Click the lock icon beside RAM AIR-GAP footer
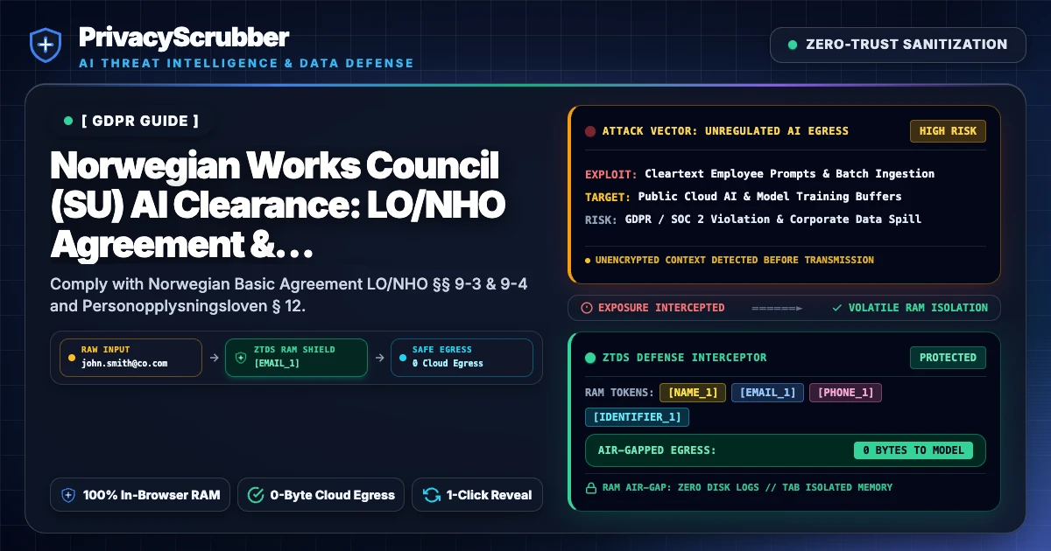Image resolution: width=1051 pixels, height=551 pixels. click(590, 487)
